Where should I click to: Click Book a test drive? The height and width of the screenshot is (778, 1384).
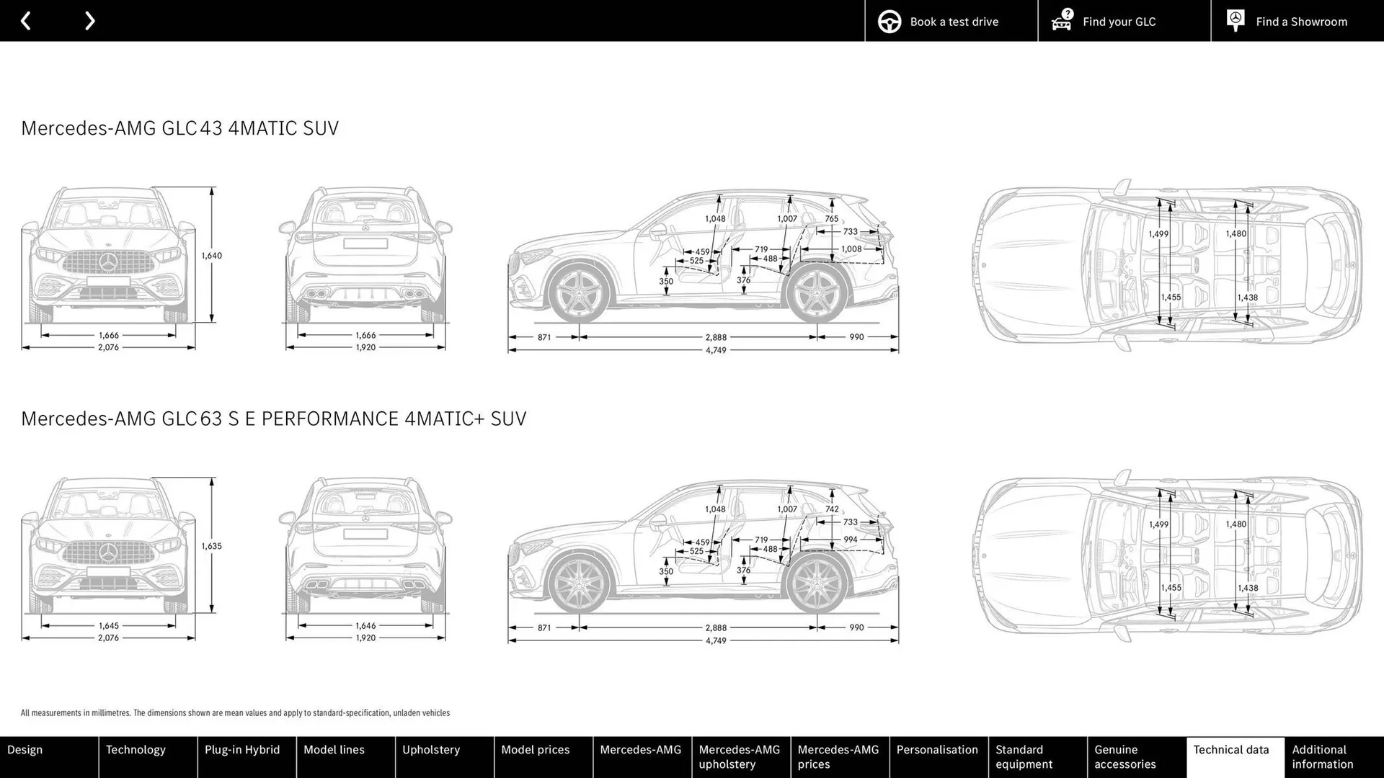[x=954, y=21]
